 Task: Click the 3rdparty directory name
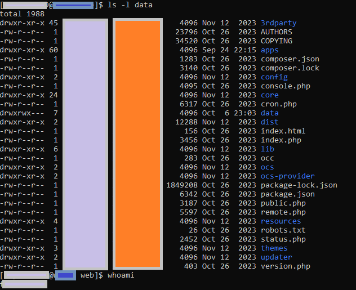(x=278, y=23)
